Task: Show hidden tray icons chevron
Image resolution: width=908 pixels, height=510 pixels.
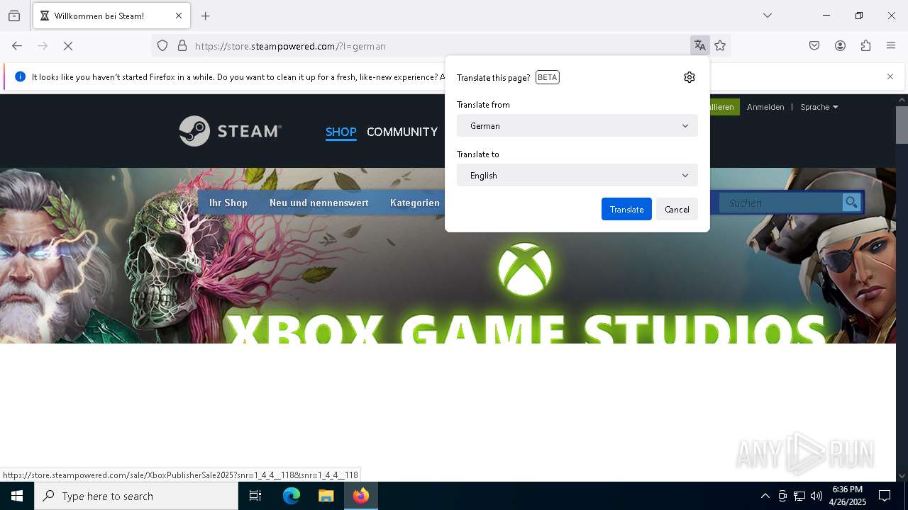Action: tap(765, 496)
